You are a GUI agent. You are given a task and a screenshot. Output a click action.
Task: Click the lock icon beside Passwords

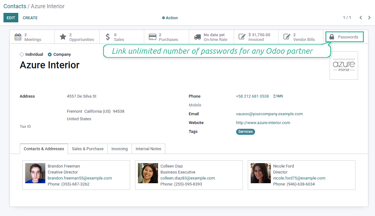pyautogui.click(x=332, y=37)
